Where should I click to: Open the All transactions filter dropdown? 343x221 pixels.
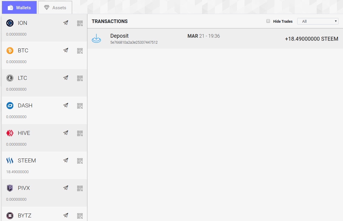pyautogui.click(x=318, y=21)
